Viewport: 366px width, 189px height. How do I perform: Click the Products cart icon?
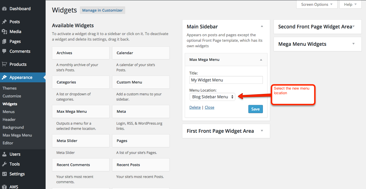pos(4,64)
